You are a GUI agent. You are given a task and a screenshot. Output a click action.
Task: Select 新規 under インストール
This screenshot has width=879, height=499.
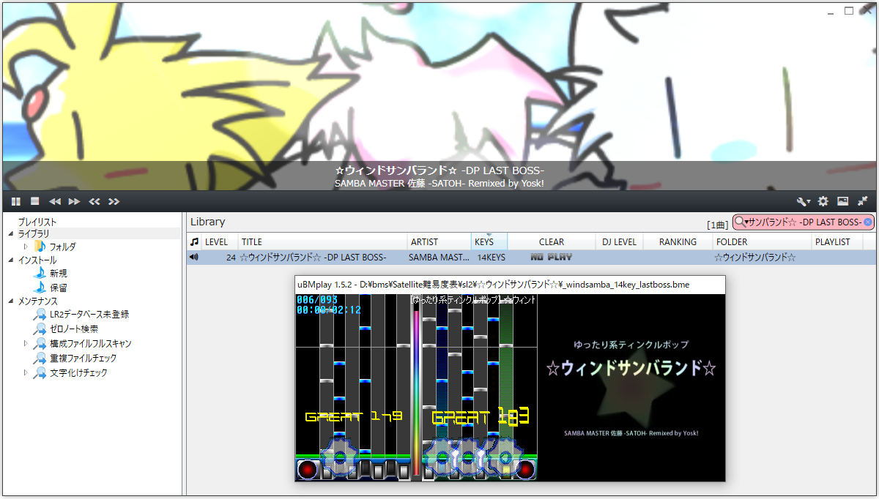tap(59, 273)
